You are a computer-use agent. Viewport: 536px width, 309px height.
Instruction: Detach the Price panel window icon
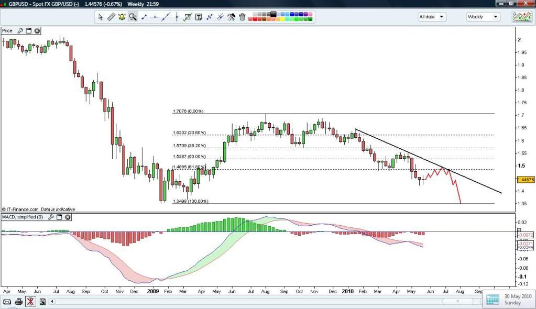click(x=29, y=31)
